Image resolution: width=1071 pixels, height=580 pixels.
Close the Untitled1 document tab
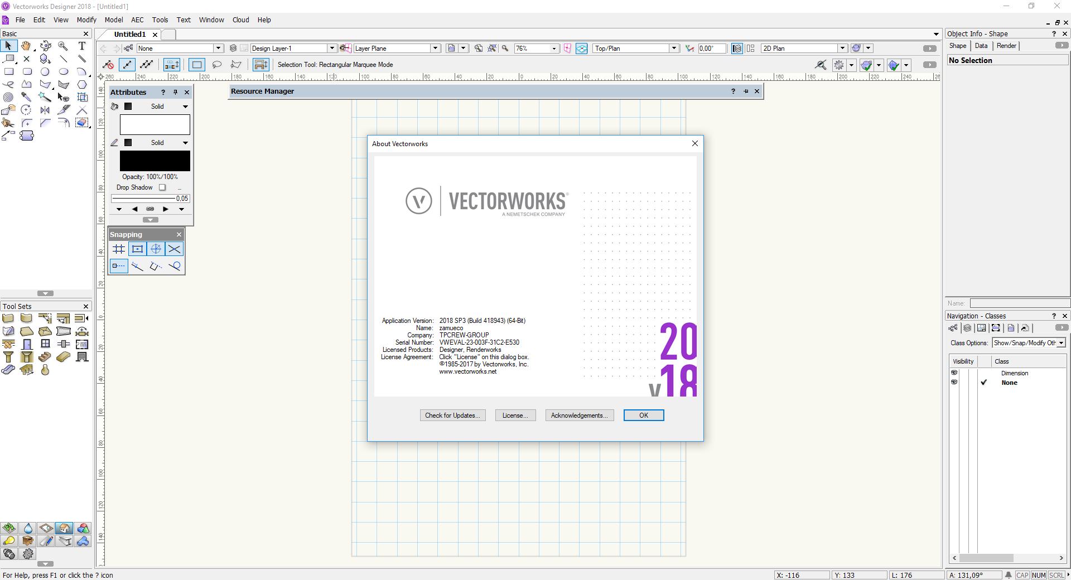tap(155, 35)
